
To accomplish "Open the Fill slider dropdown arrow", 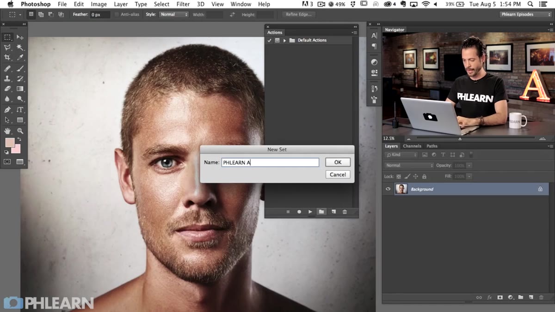I will pos(469,176).
